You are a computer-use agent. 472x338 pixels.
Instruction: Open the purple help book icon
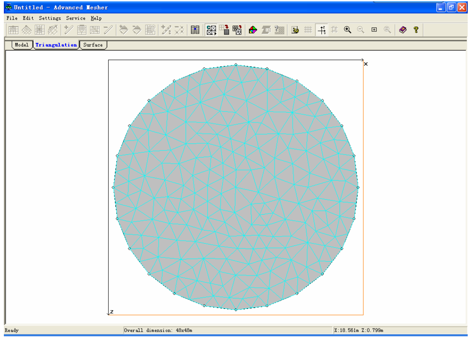click(402, 30)
